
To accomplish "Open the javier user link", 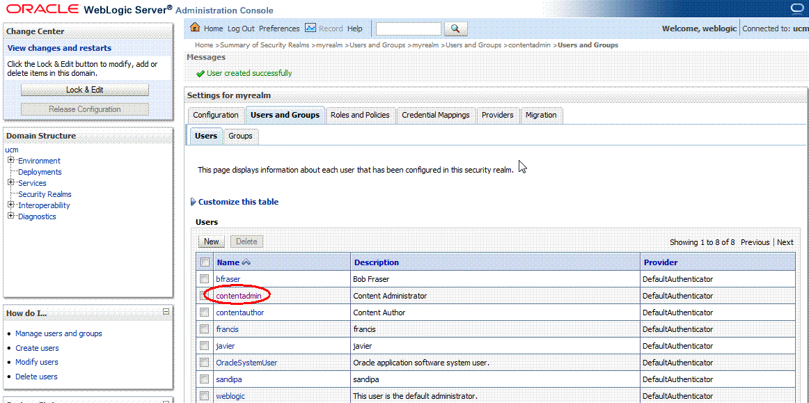I will click(x=226, y=346).
